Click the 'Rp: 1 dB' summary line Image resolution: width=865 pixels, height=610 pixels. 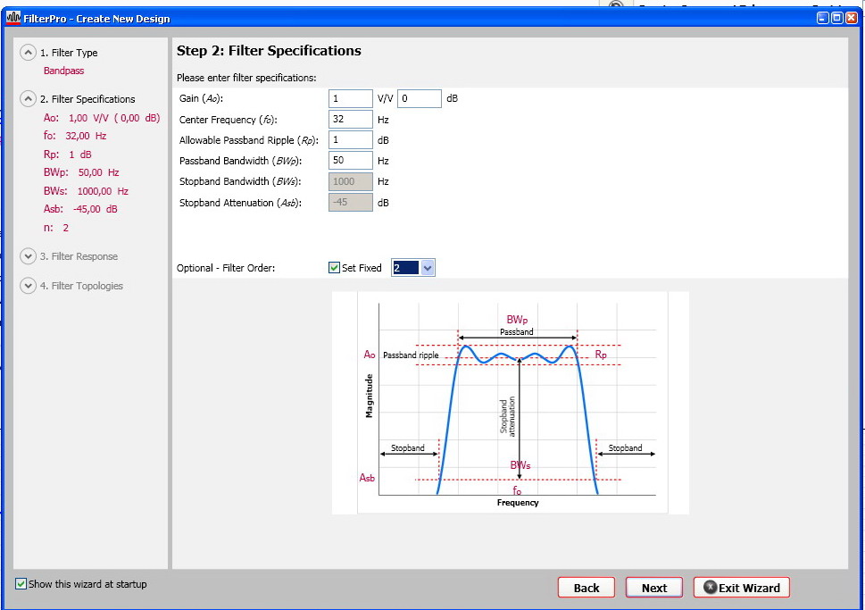67,155
